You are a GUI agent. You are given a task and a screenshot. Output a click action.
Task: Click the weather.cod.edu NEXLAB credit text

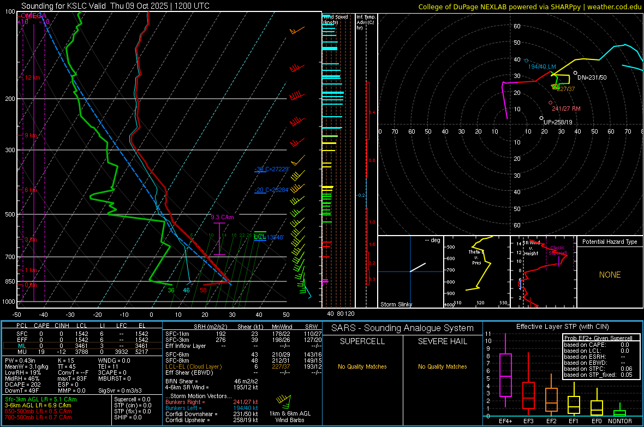[x=529, y=7]
